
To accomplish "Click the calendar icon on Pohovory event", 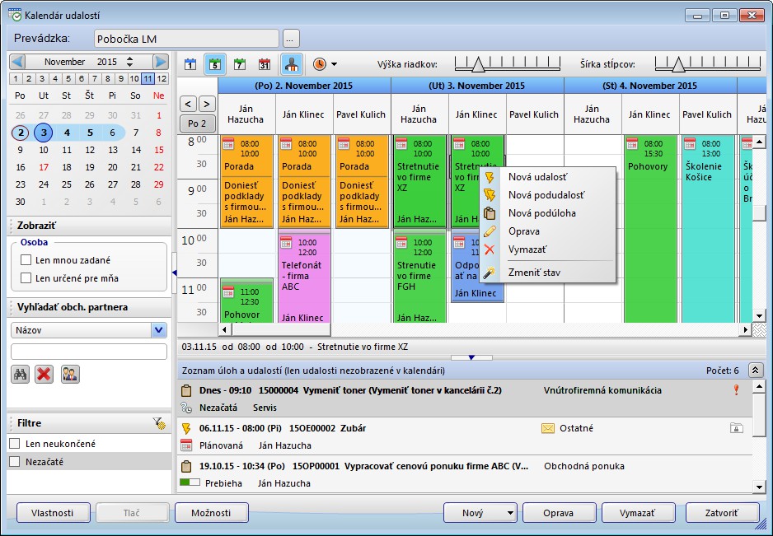I will tap(633, 144).
